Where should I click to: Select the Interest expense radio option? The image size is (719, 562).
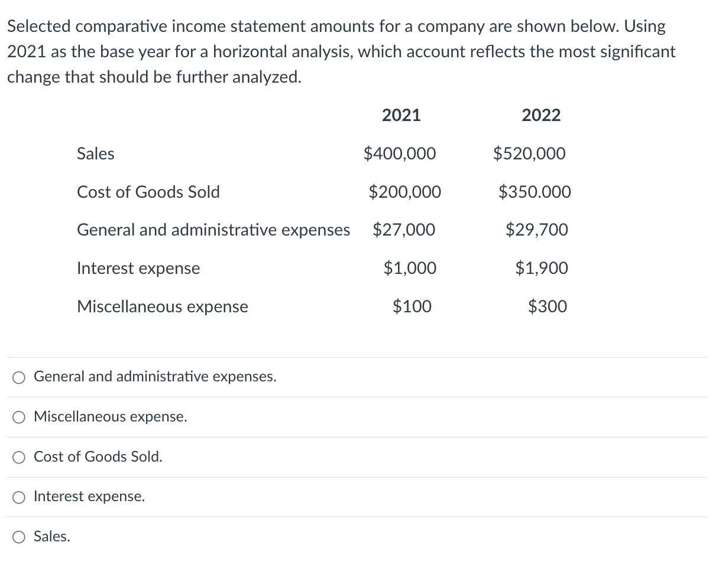tap(20, 497)
